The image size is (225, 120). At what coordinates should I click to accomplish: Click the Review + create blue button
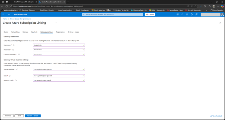[x=33, y=116]
